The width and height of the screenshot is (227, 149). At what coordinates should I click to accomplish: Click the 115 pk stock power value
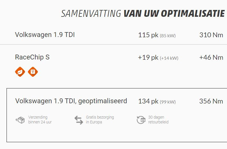pyautogui.click(x=148, y=35)
